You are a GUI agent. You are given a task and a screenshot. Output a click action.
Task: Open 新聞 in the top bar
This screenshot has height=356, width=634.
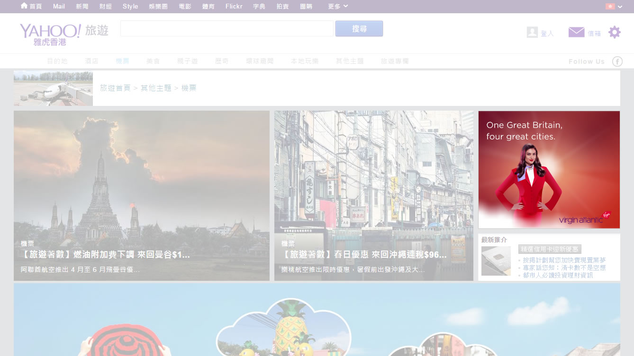pyautogui.click(x=82, y=6)
